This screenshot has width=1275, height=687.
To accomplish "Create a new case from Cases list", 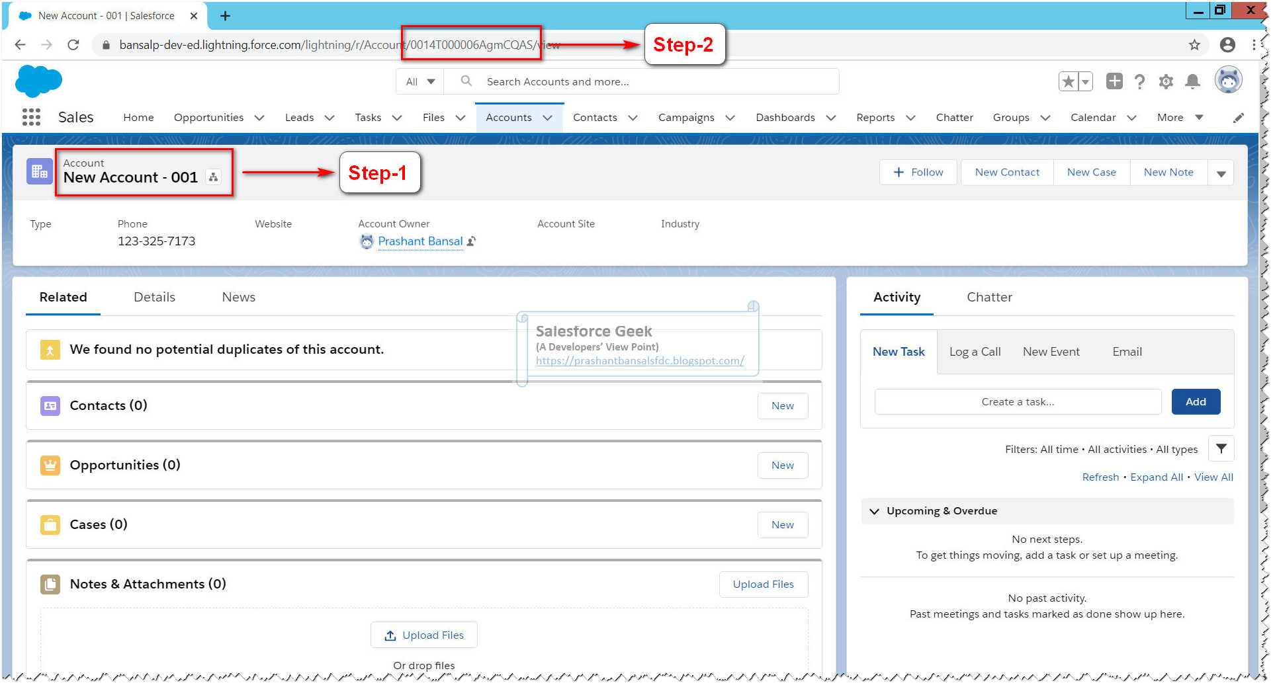I will 783,525.
